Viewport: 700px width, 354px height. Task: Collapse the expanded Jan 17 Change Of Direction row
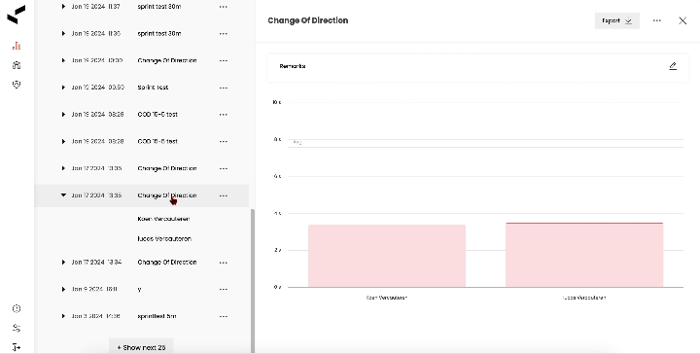63,195
